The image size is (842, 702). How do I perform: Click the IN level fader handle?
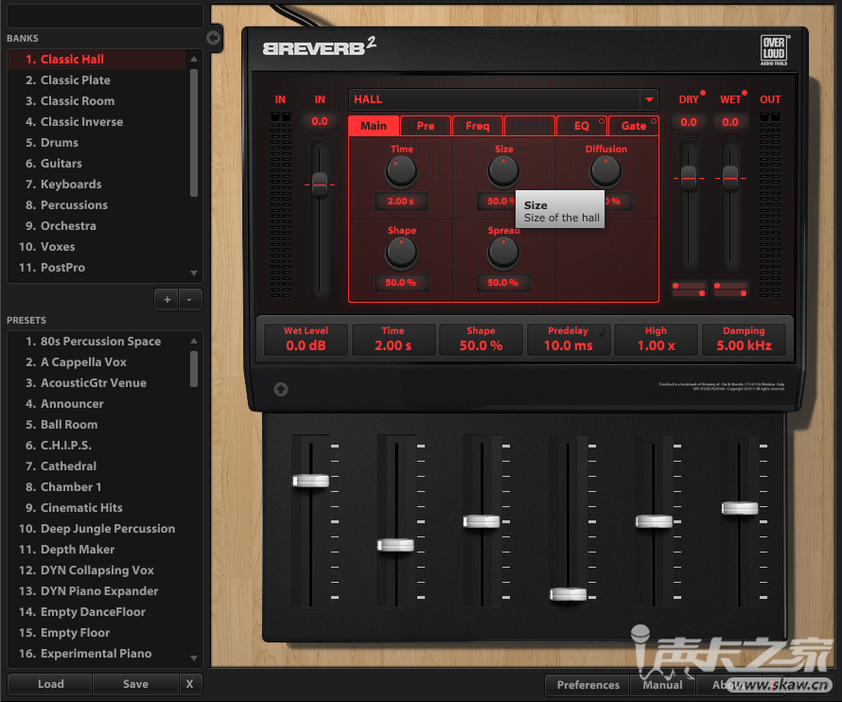pyautogui.click(x=320, y=184)
